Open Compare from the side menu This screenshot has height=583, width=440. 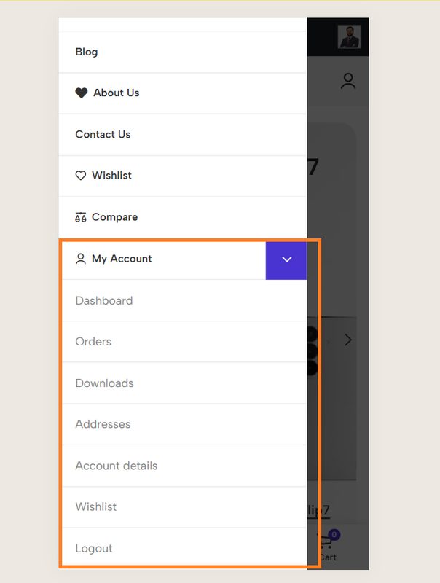(x=114, y=216)
